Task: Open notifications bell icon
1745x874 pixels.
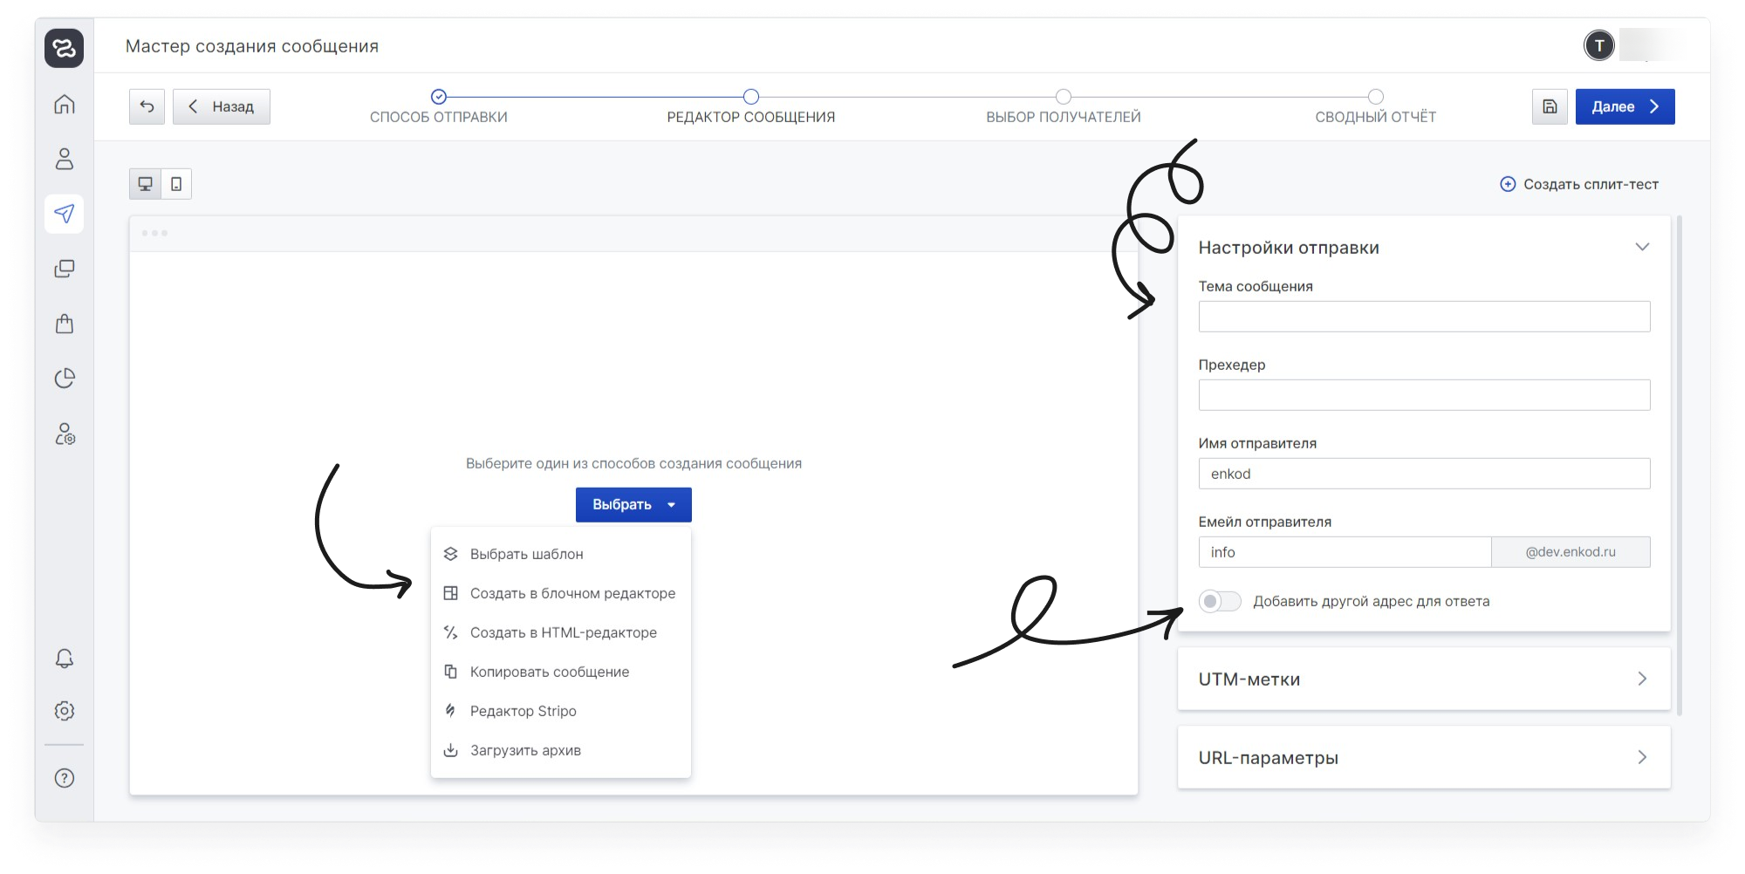Action: click(64, 658)
